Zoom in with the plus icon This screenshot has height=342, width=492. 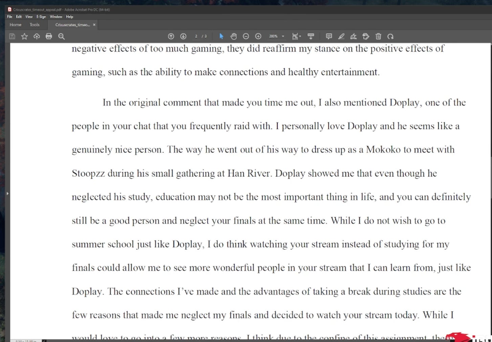tap(258, 36)
